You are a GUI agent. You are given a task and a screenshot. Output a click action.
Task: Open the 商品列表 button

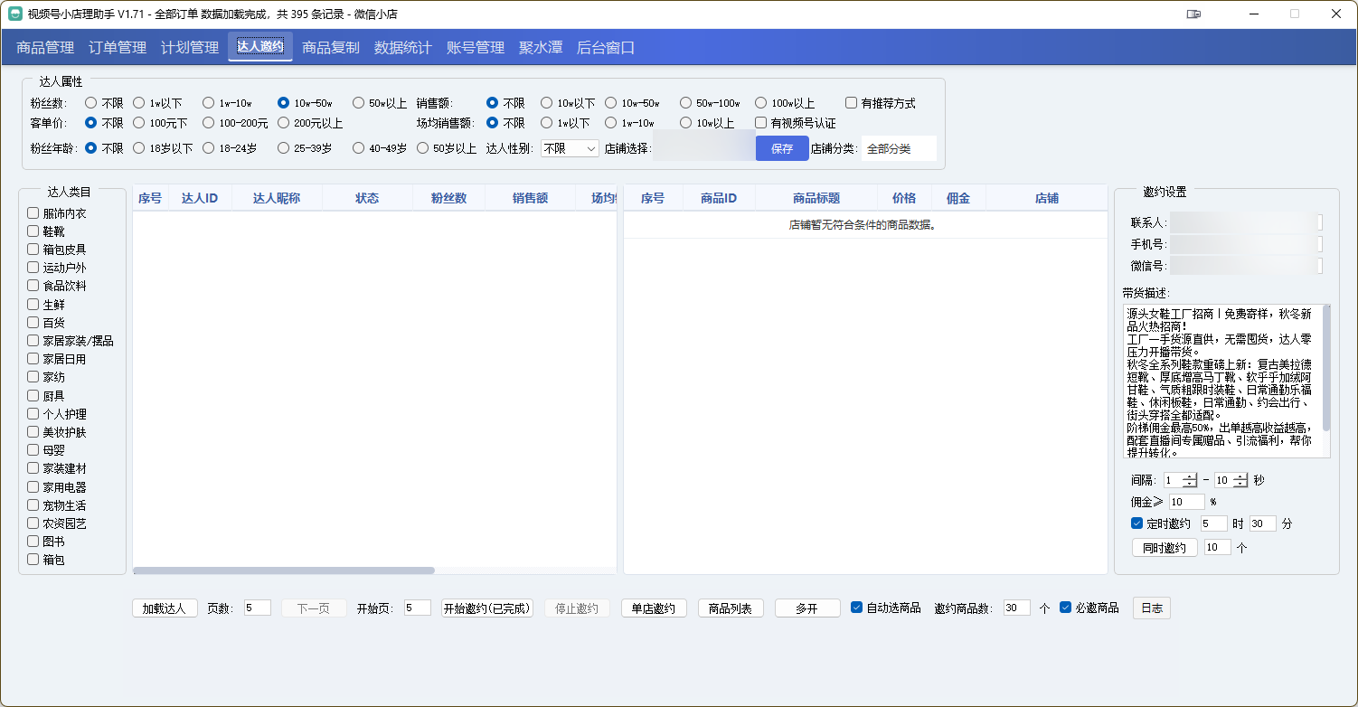coord(731,608)
